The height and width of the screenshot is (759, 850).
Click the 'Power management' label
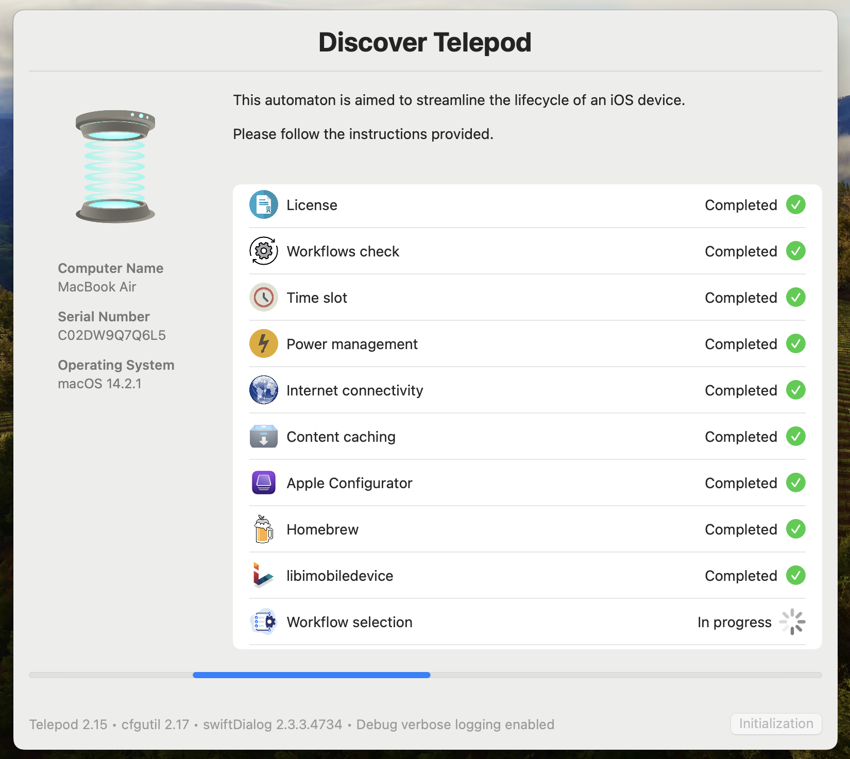click(x=352, y=344)
